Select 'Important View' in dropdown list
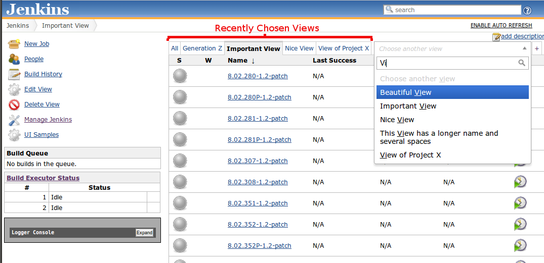 tap(452, 106)
